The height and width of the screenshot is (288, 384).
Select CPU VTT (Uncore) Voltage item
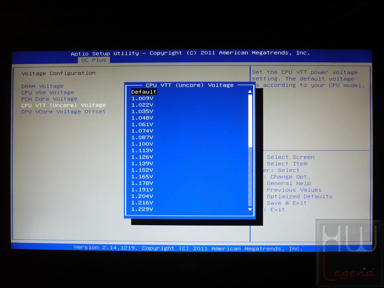click(x=64, y=105)
